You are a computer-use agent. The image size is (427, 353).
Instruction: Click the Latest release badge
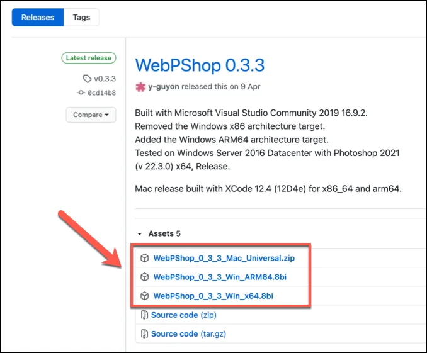point(88,58)
